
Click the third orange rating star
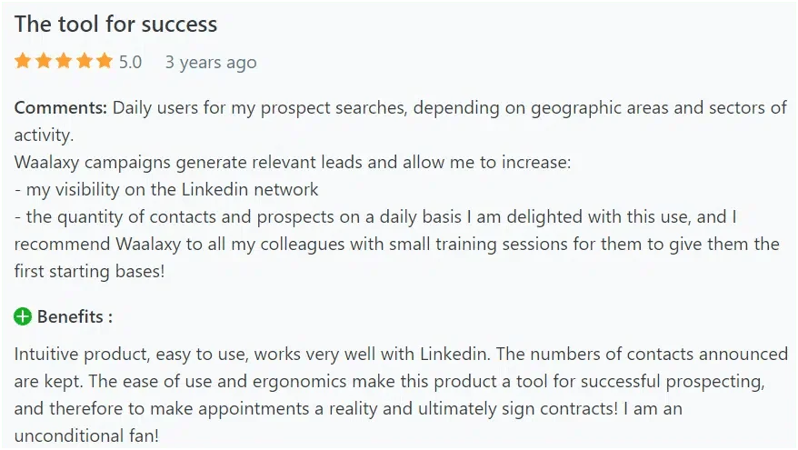(x=64, y=61)
